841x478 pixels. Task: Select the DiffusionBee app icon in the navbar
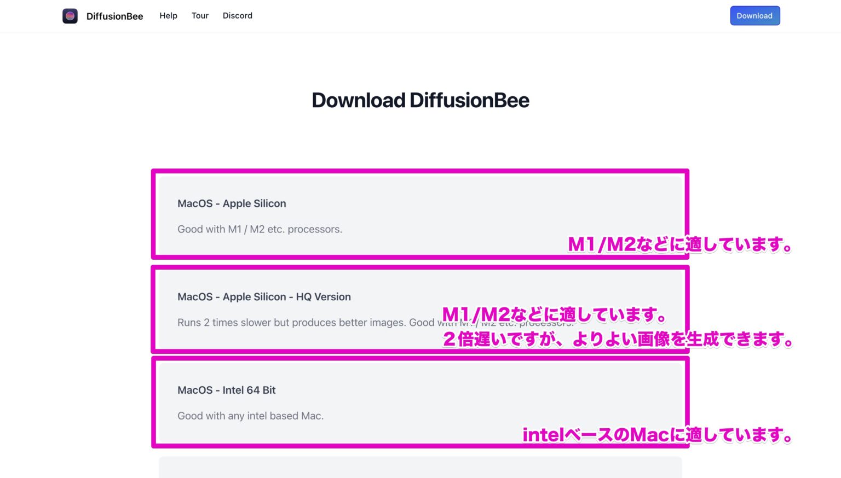coord(70,15)
